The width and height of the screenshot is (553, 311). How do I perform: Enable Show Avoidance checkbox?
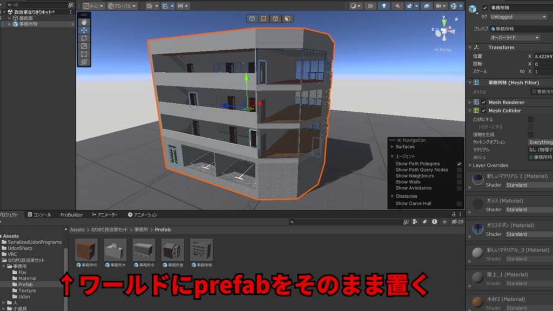459,188
